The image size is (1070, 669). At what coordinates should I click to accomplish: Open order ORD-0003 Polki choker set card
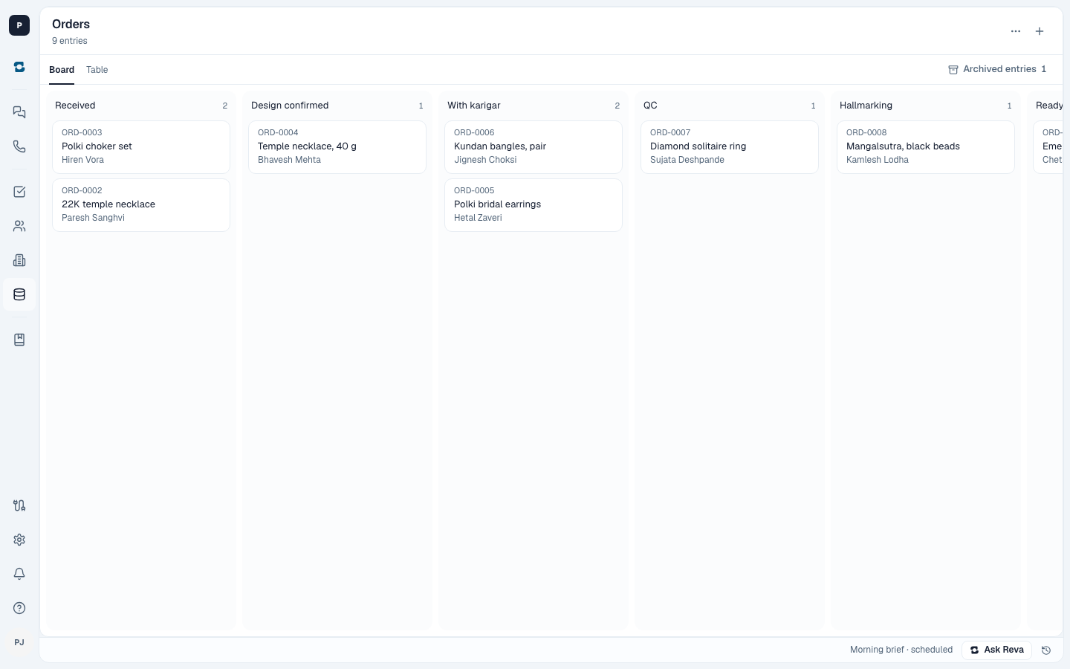[141, 147]
